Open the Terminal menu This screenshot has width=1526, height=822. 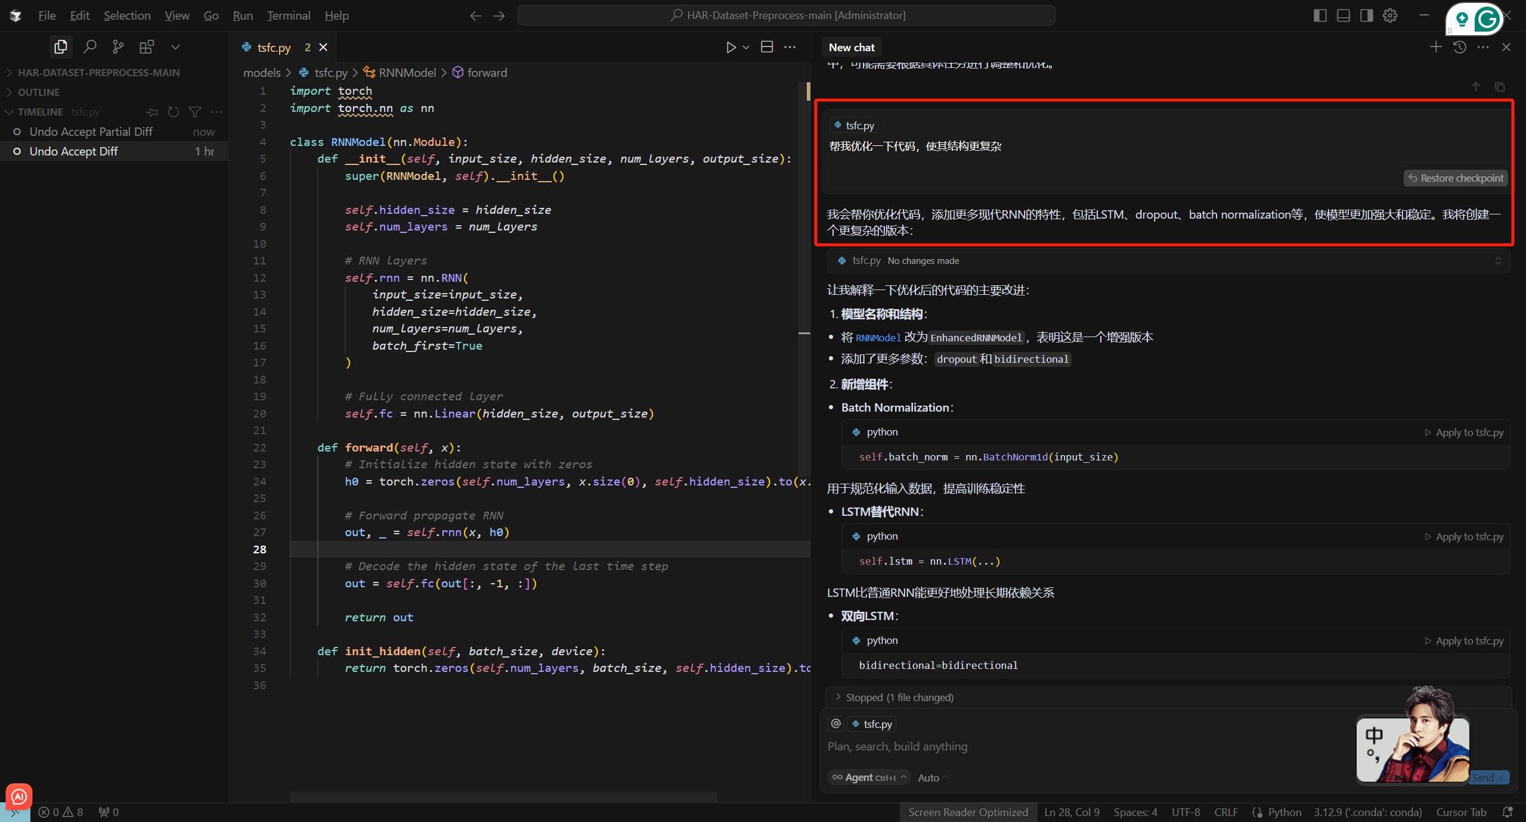coord(288,15)
